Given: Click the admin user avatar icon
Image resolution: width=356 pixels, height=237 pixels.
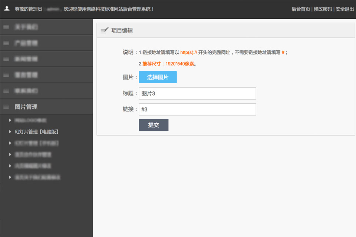Looking at the screenshot, I should (7, 9).
